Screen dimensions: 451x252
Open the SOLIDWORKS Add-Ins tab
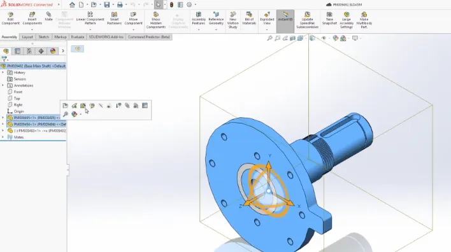tap(106, 37)
